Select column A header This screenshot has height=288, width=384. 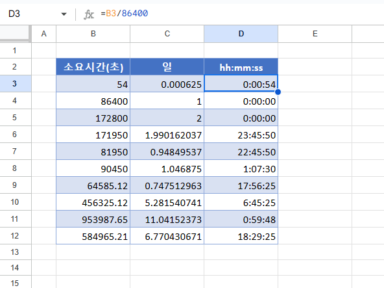[x=44, y=34]
